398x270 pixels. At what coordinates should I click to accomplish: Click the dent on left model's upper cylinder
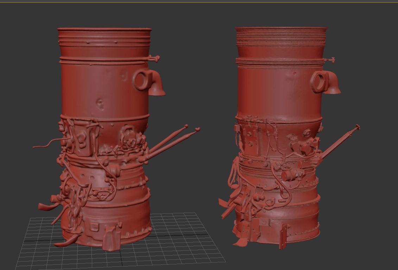pos(101,104)
